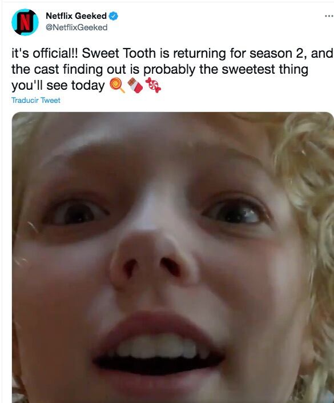Screen dimensions: 334x403
Task: Open the Netflix Geeked profile avatar
Action: [25, 22]
